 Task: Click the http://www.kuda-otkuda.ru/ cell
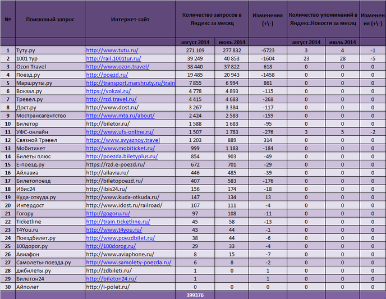(130, 197)
